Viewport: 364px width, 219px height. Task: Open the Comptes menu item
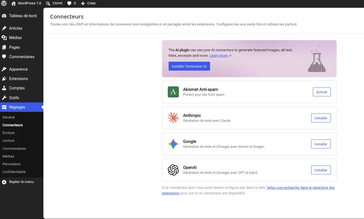pyautogui.click(x=22, y=88)
